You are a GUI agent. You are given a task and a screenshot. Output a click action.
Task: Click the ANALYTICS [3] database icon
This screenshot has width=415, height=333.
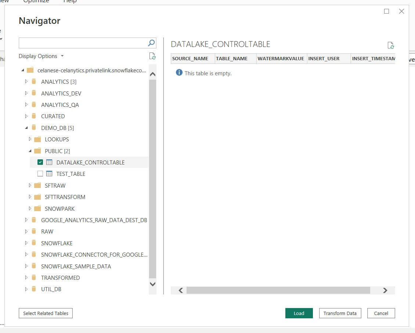pos(34,82)
